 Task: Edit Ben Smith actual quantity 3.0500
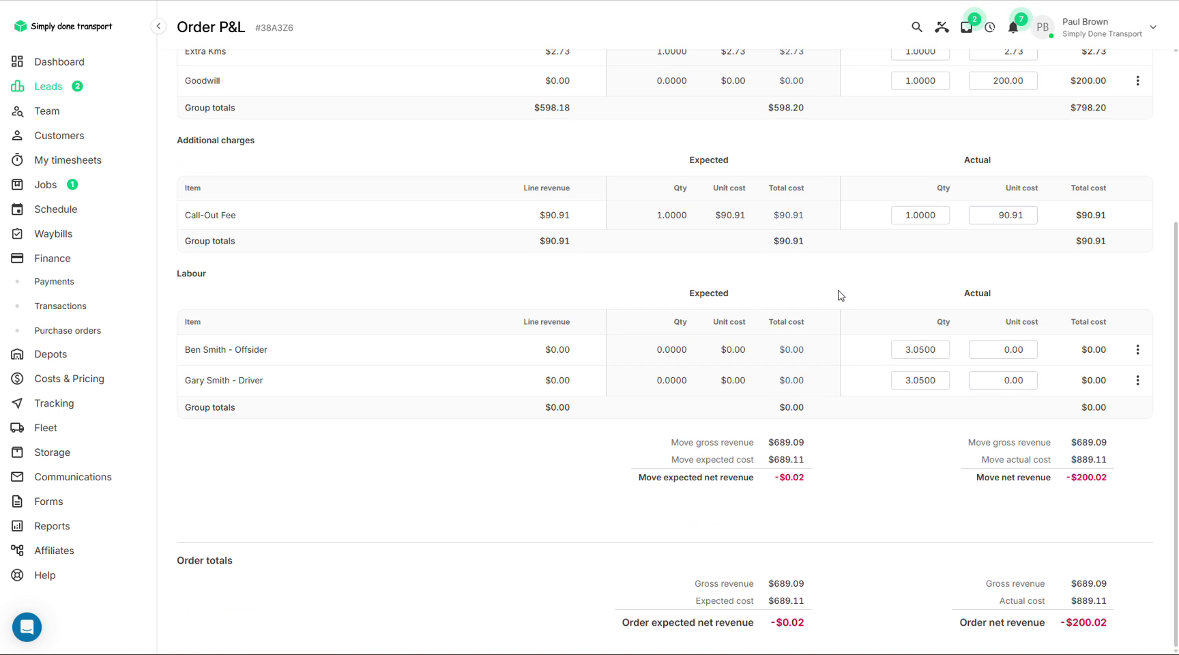[920, 349]
